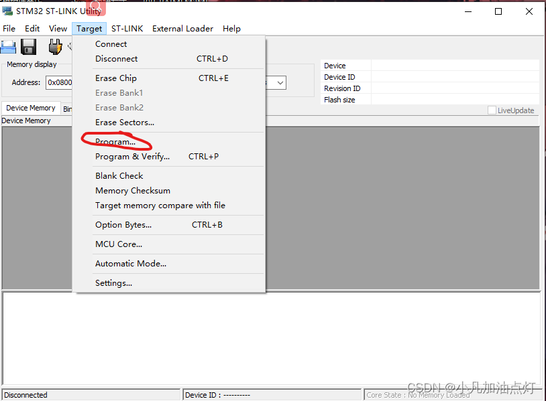Viewport: 546px width, 401px height.
Task: Close the open Target menu
Action: coord(89,29)
